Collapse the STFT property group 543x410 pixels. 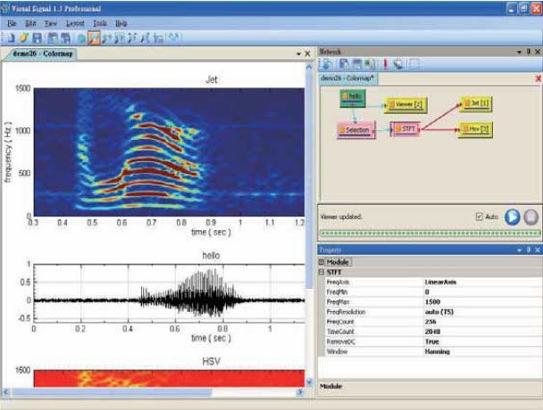322,272
